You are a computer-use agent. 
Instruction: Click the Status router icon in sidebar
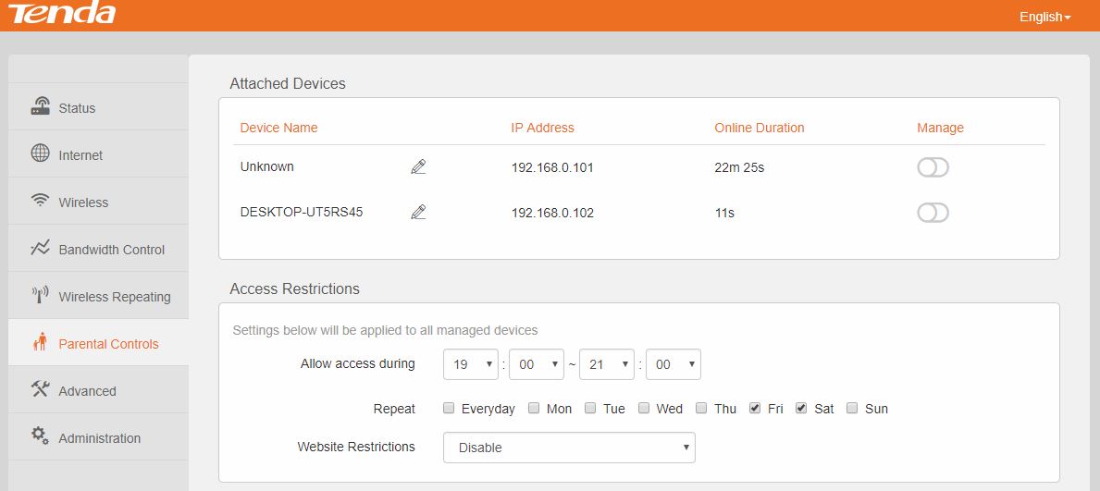point(40,106)
